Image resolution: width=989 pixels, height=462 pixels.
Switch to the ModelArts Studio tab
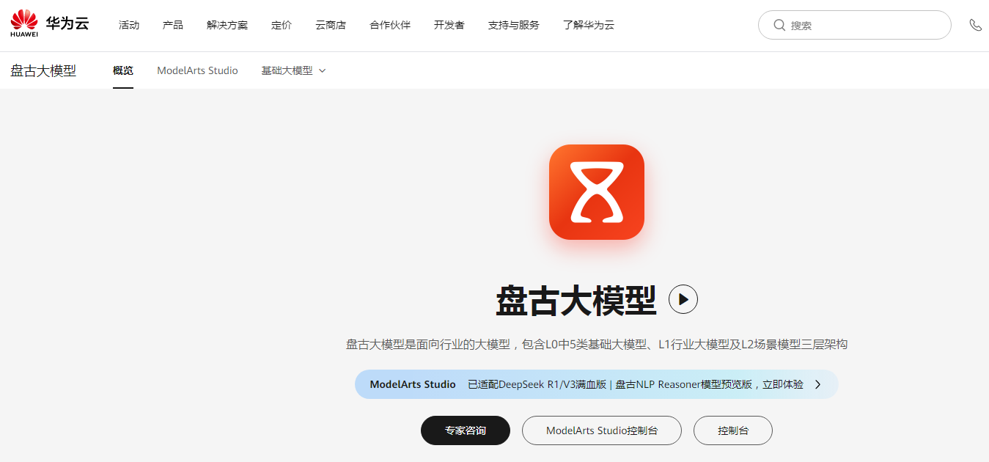(197, 70)
